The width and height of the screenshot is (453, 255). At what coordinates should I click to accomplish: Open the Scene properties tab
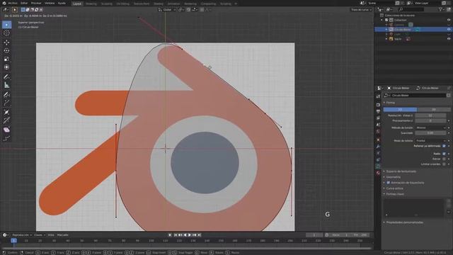(378, 125)
